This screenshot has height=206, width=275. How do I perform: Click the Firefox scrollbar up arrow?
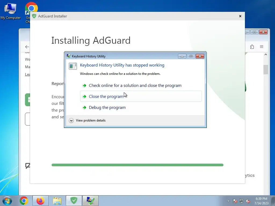(x=266, y=55)
